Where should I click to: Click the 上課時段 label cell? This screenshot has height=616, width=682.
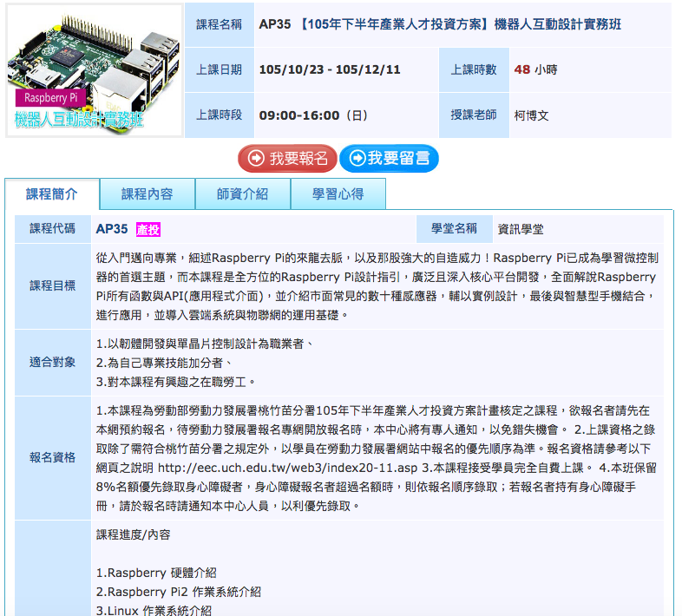coord(220,115)
